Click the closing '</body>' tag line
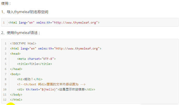The height and width of the screenshot is (105, 179). point(16,95)
